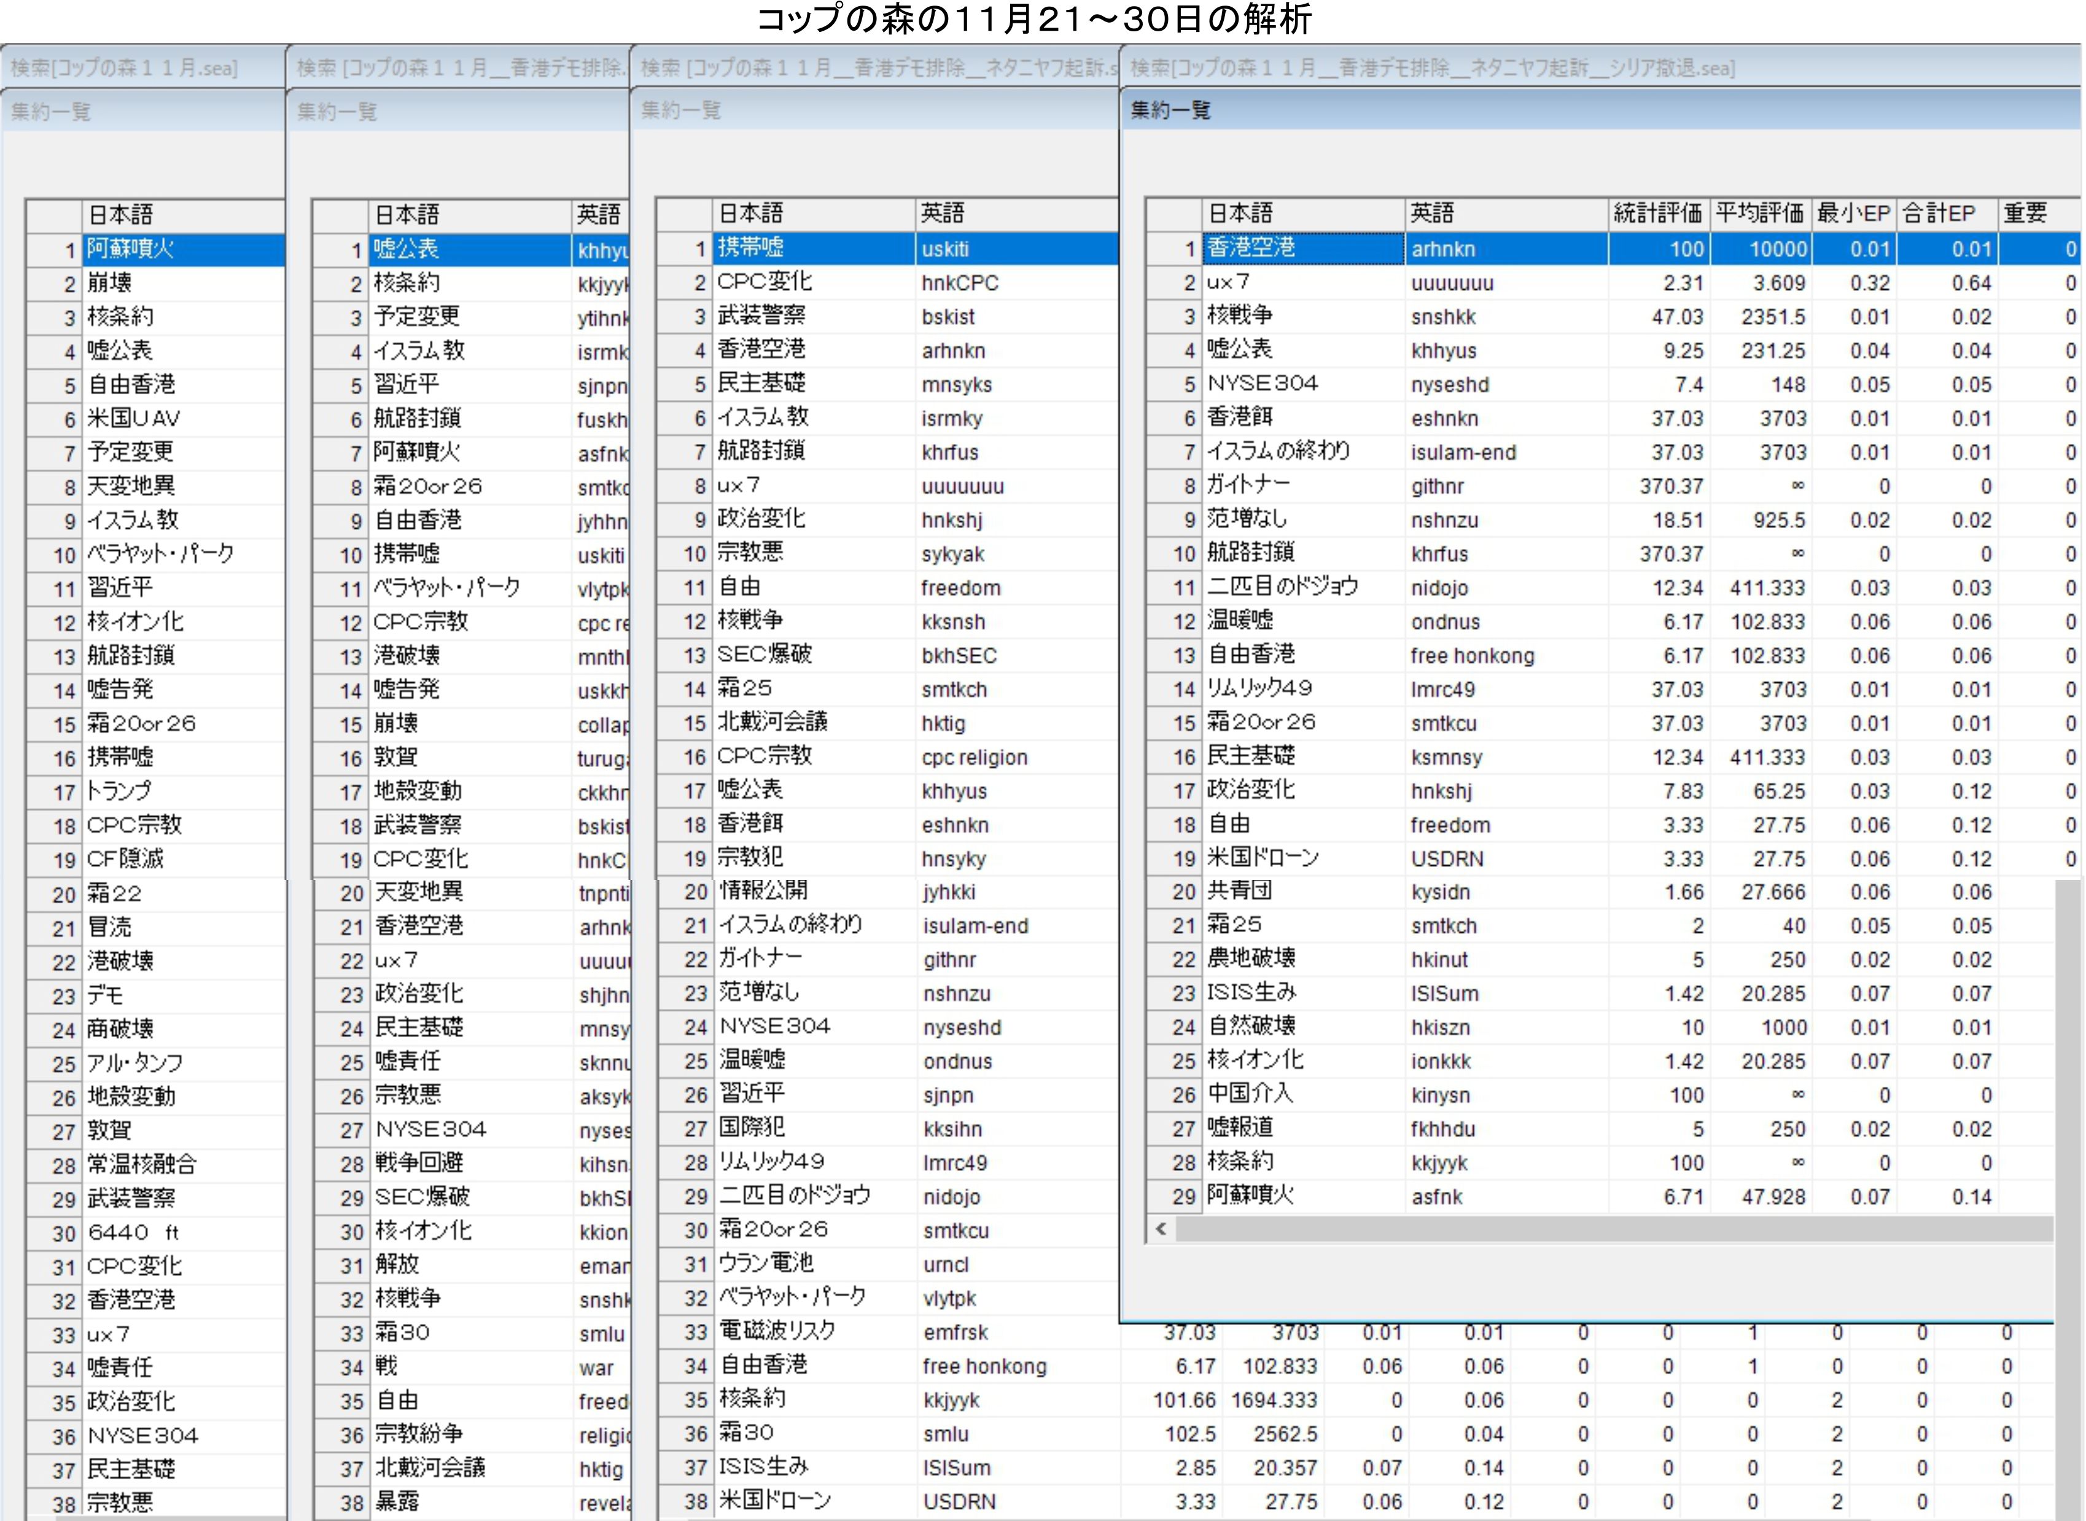Select CPC変化 row in third table
The height and width of the screenshot is (1521, 2086).
pyautogui.click(x=764, y=282)
